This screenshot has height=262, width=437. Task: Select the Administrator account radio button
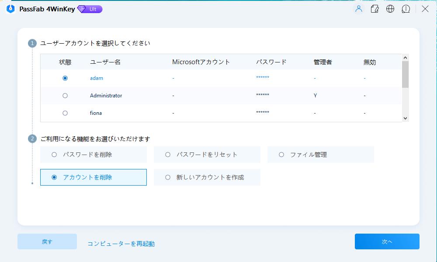65,96
